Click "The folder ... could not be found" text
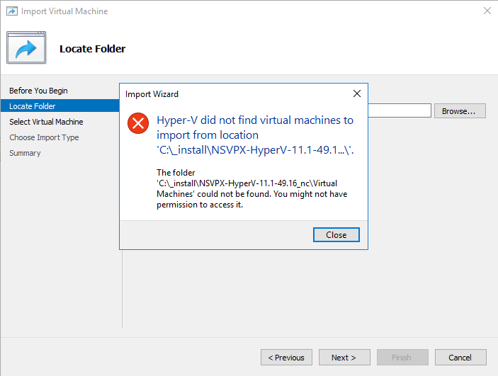Image resolution: width=498 pixels, height=376 pixels. (x=252, y=188)
